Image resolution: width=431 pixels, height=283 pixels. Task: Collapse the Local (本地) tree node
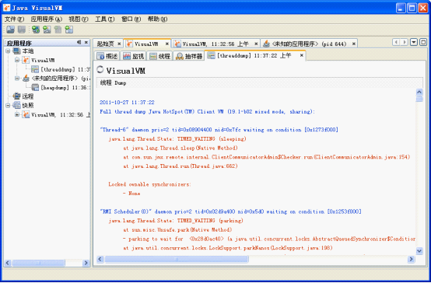point(8,51)
